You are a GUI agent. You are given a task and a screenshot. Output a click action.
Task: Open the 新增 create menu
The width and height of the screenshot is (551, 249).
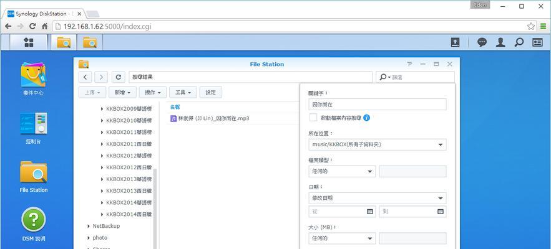click(x=122, y=93)
